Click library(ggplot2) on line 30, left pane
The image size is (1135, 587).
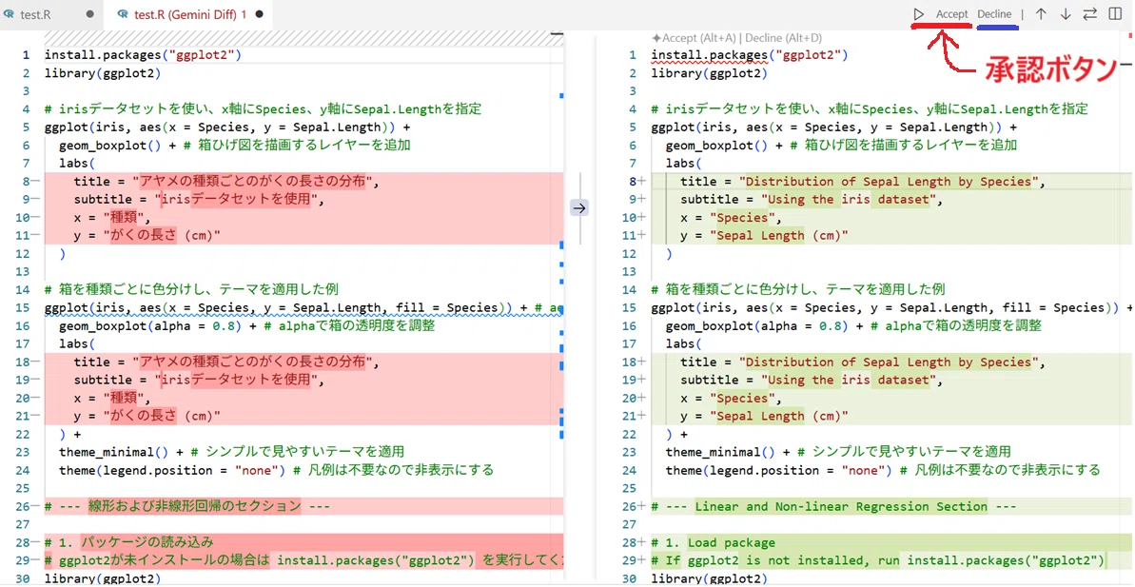102,578
